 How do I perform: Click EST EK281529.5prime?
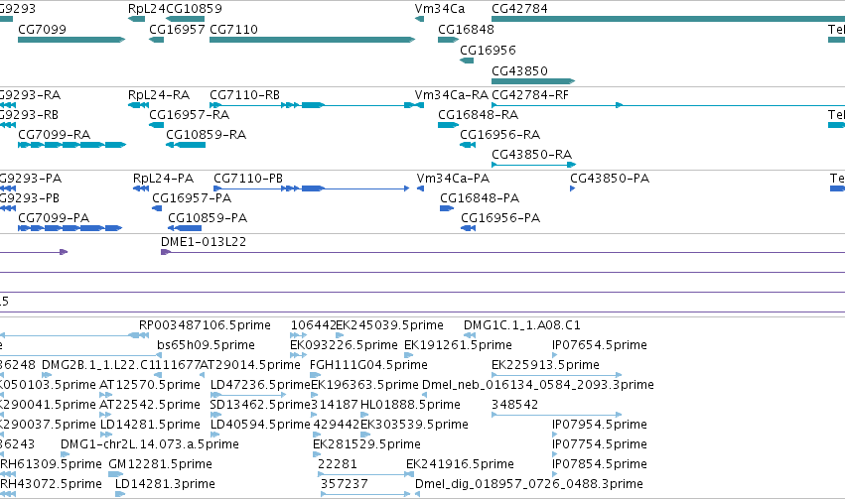click(366, 444)
